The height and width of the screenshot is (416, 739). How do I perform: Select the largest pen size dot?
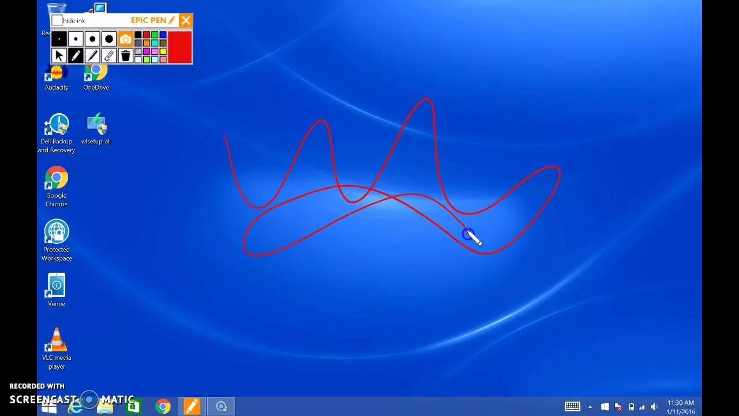(x=109, y=39)
